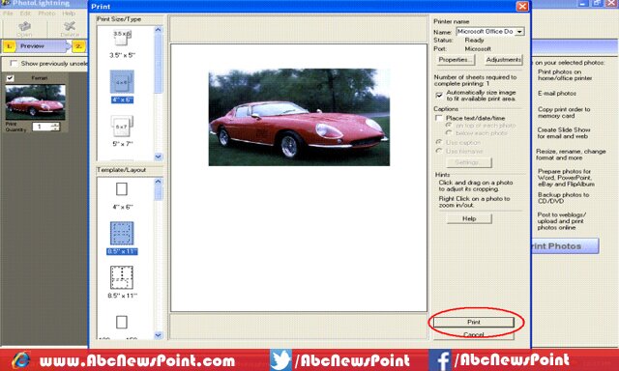Select the dotted 8.5" x 11" multi-photo layout
The height and width of the screenshot is (371, 619).
[122, 277]
